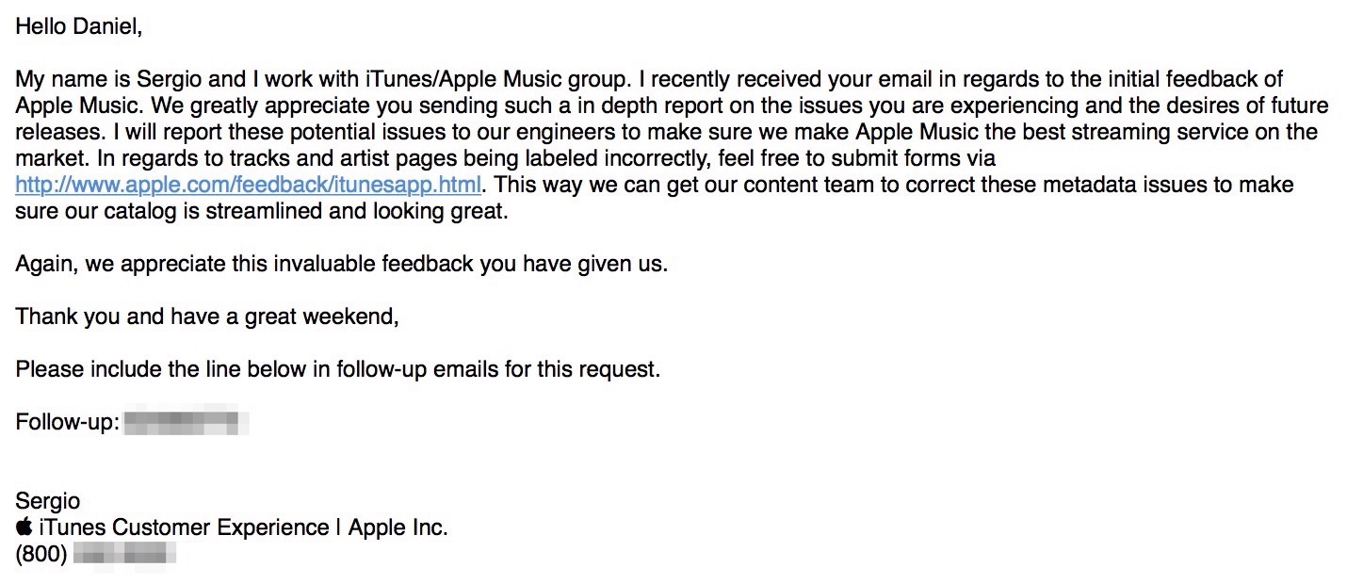
Task: Click the 'Again, we appreciate this invaluable feedback' line
Action: tap(341, 264)
